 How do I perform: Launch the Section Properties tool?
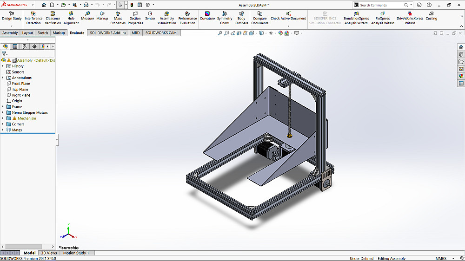coord(135,18)
